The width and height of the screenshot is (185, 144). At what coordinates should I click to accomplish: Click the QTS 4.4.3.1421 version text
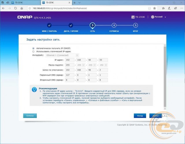tap(42, 18)
